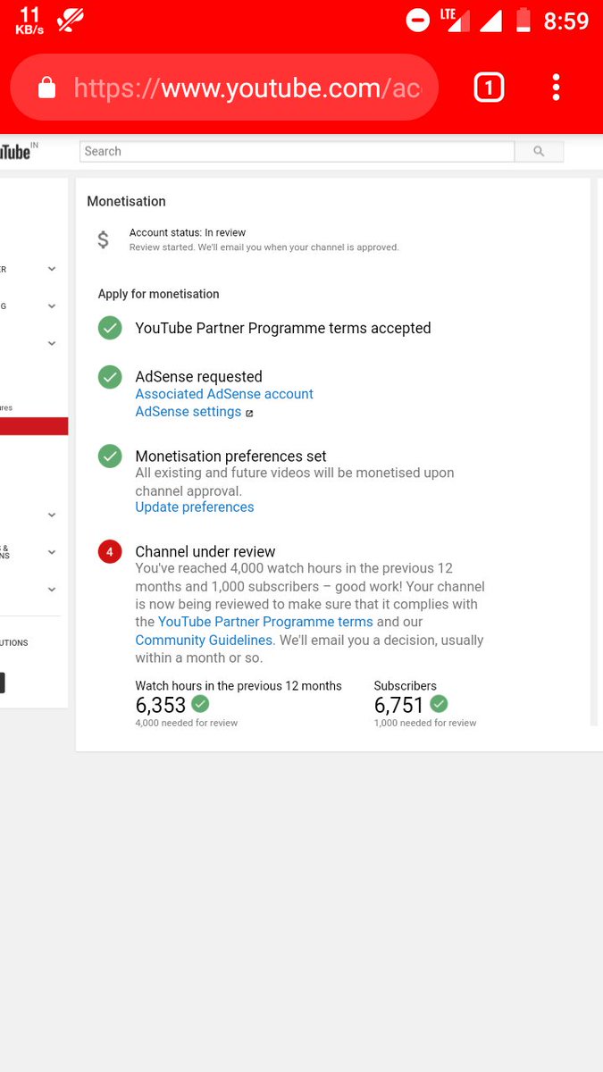Click the Update preferences link

[195, 507]
